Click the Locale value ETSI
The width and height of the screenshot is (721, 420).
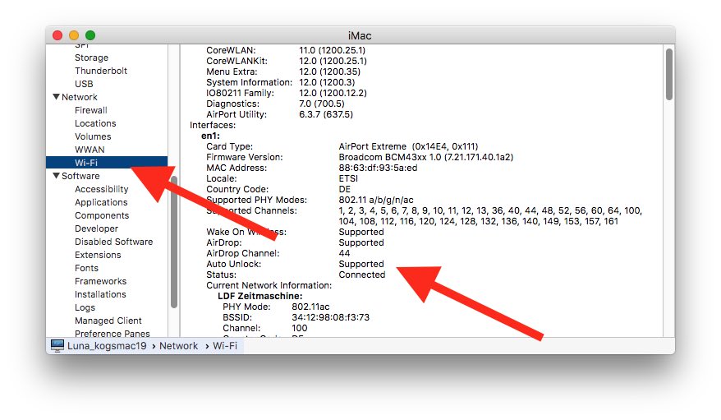348,178
